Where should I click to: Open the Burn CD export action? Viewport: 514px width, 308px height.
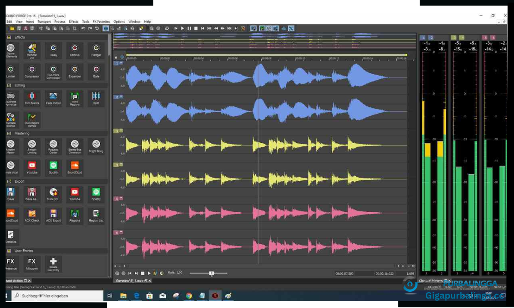tap(53, 194)
